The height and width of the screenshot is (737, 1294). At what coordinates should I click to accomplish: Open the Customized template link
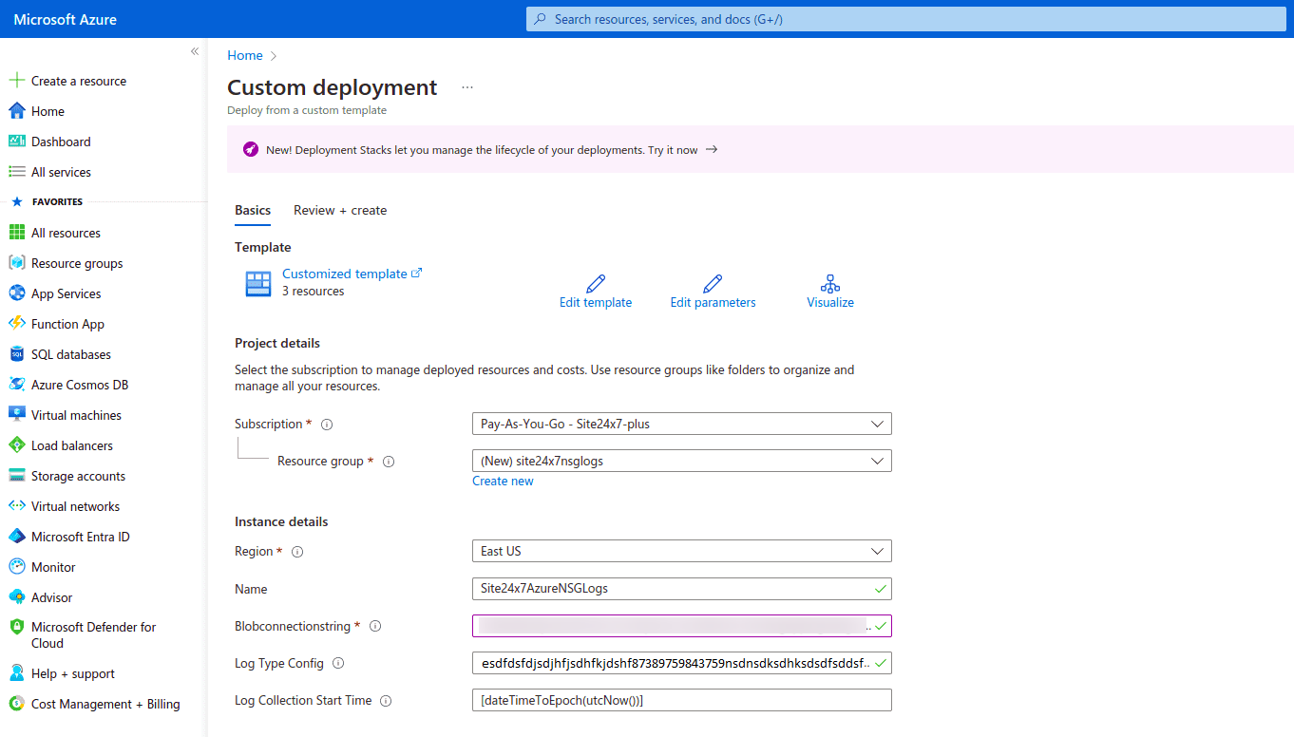pyautogui.click(x=346, y=273)
